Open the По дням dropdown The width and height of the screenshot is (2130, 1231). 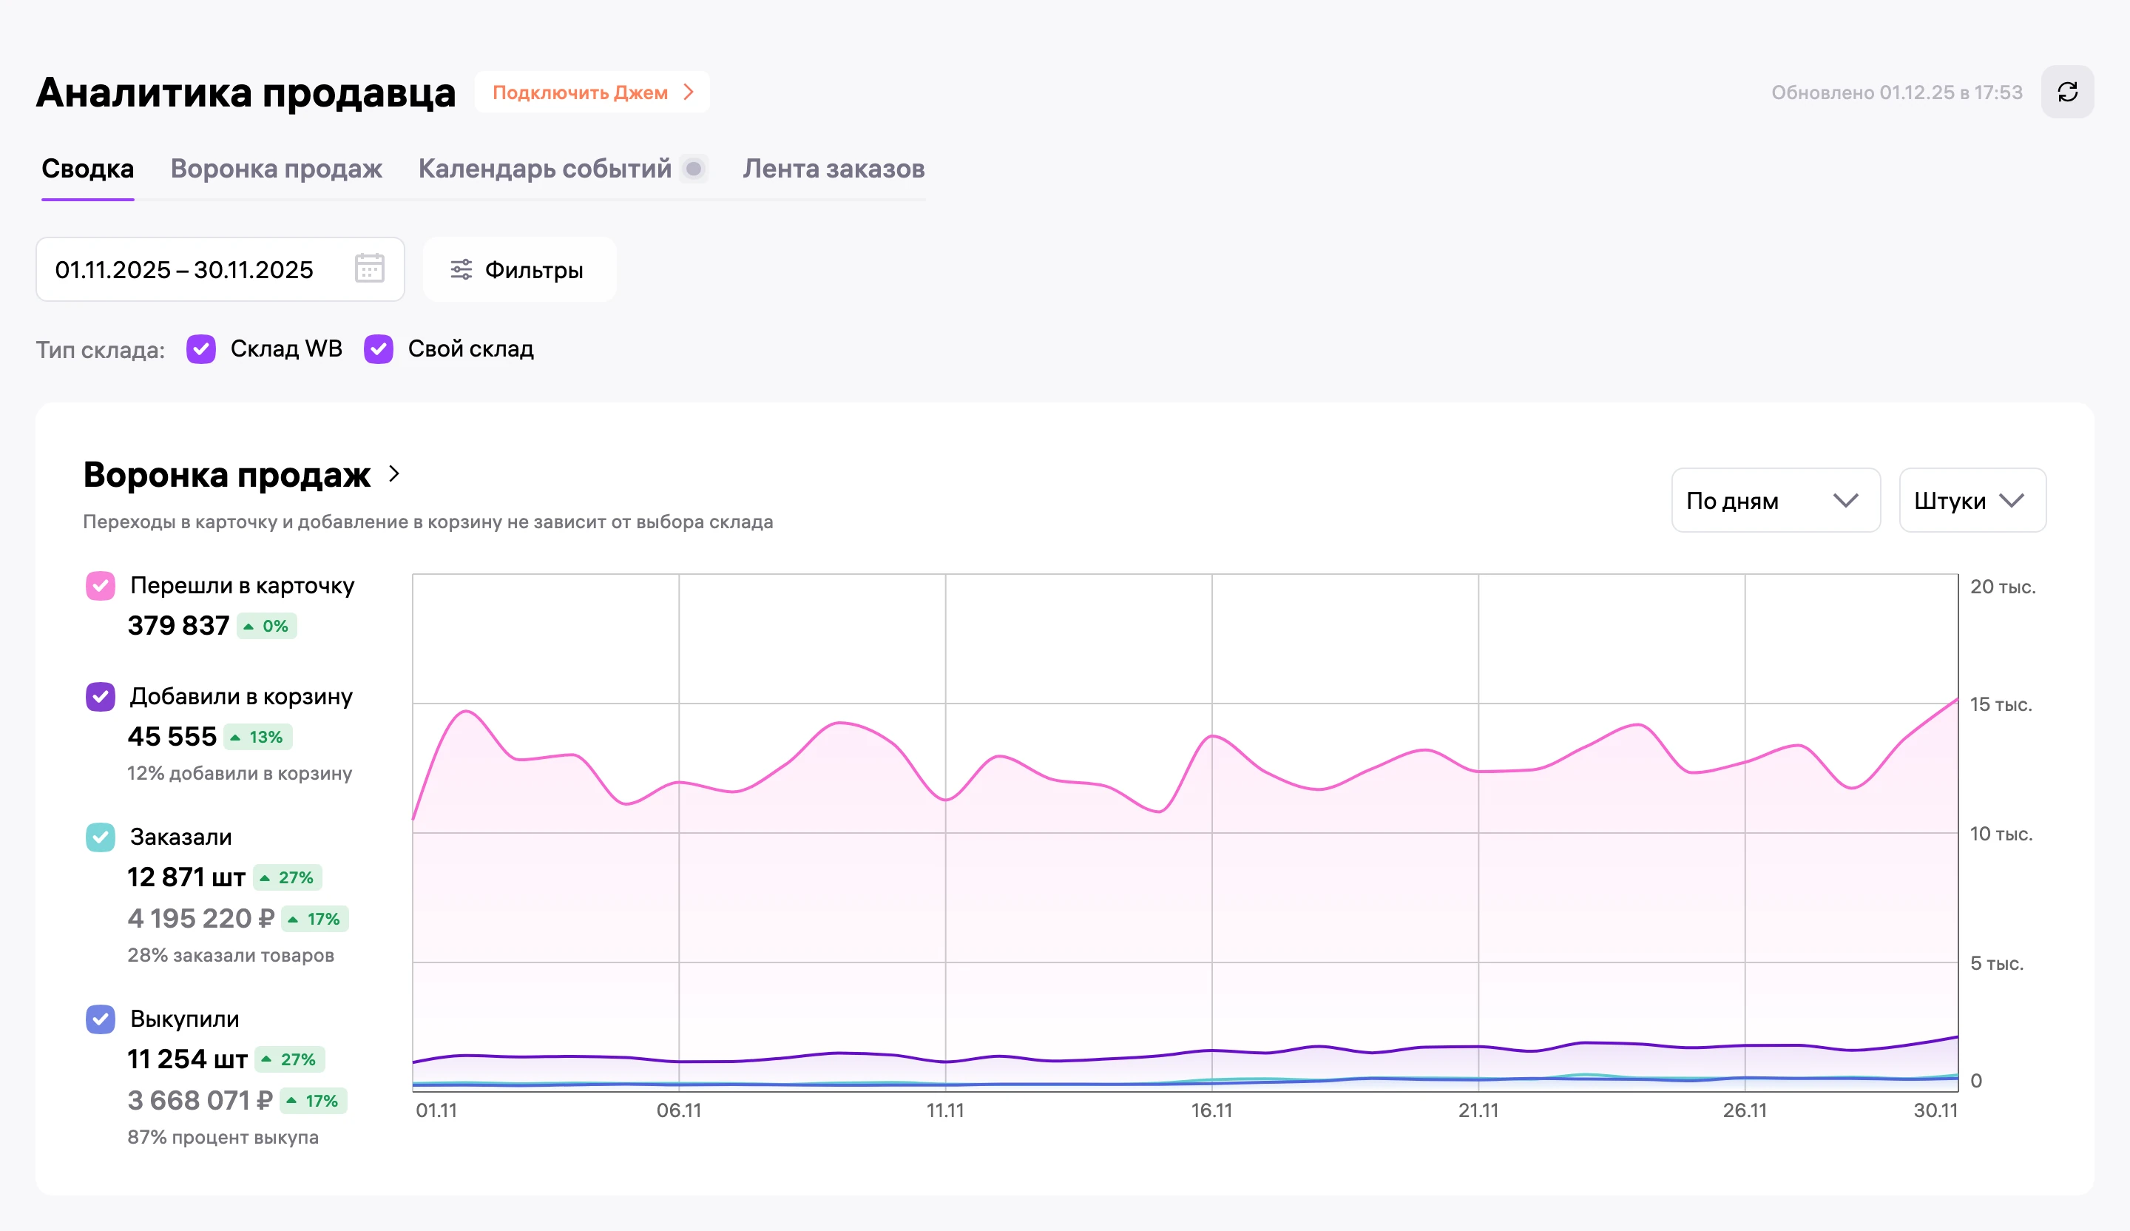1775,501
